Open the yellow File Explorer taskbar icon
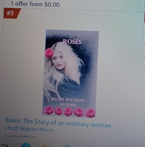Screen dimensions: 145x147 tap(45, 146)
